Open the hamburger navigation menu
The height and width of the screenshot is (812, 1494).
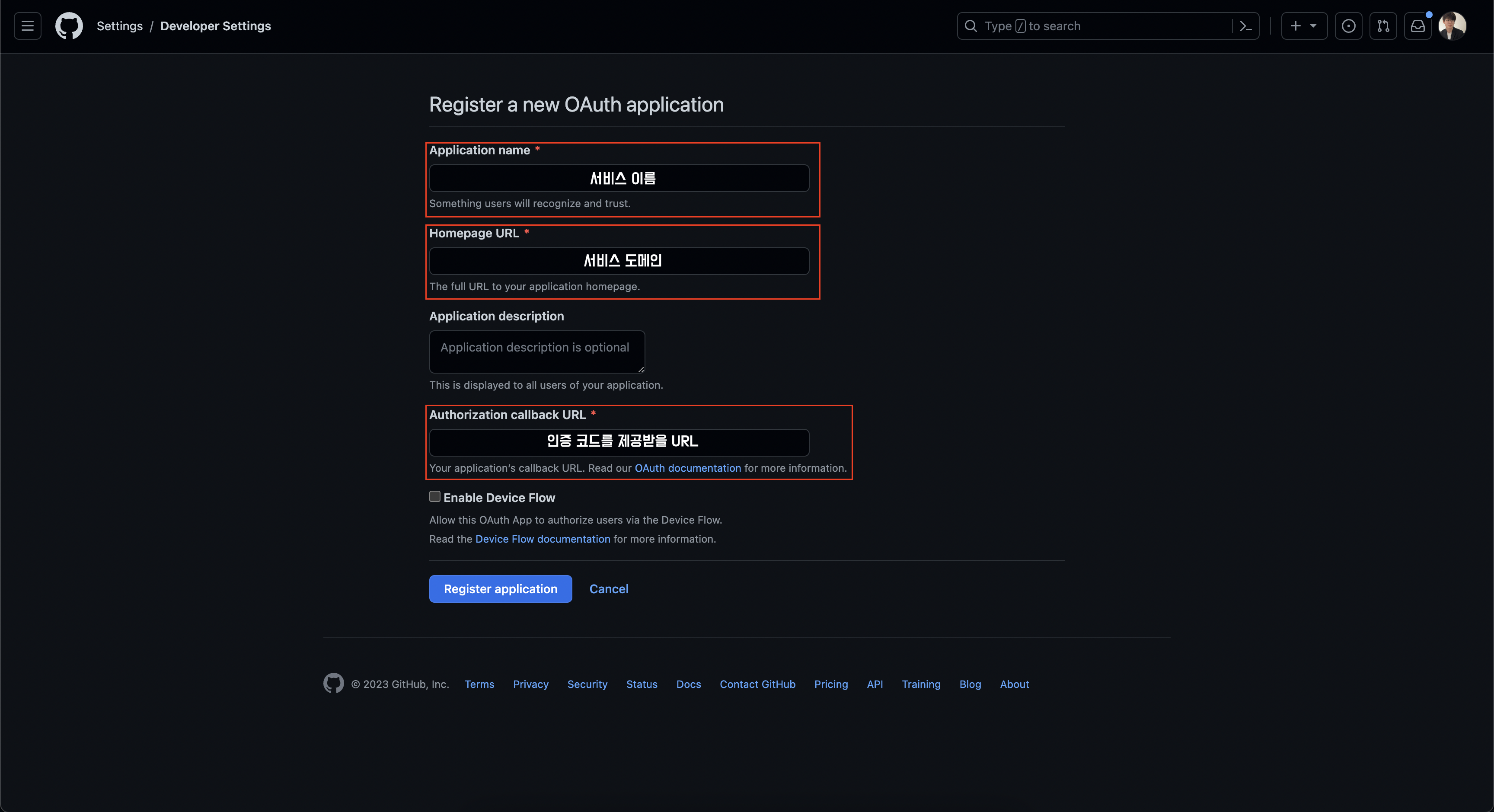[x=27, y=26]
